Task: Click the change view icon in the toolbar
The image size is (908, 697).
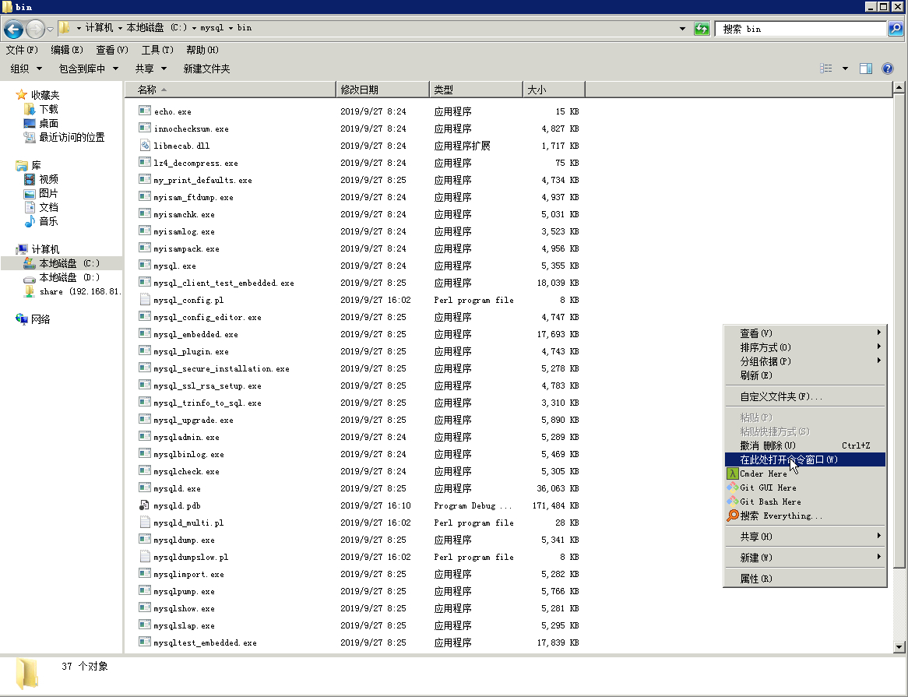Action: pos(826,69)
